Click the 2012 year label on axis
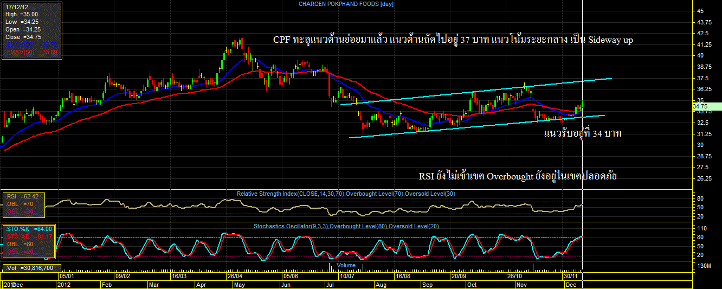The width and height of the screenshot is (722, 289). [x=64, y=284]
